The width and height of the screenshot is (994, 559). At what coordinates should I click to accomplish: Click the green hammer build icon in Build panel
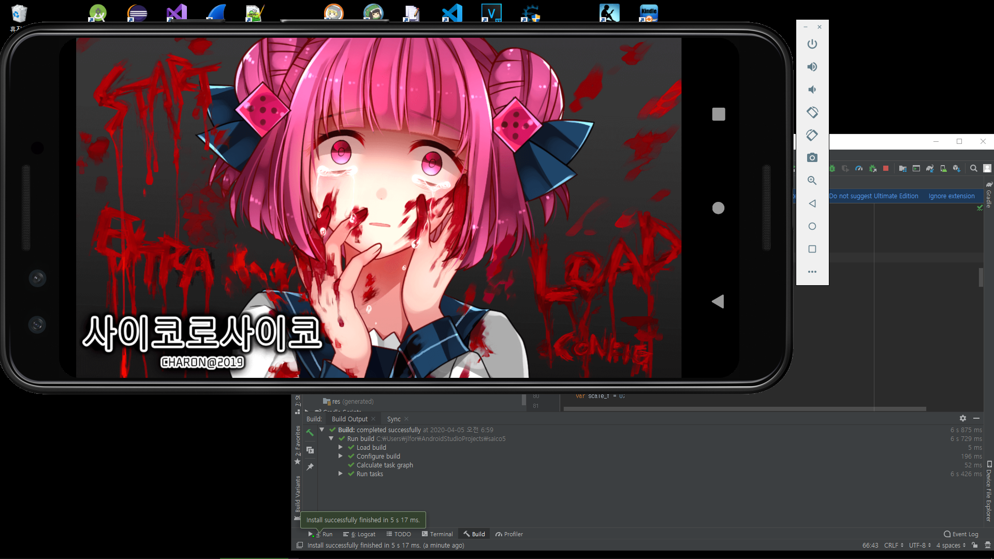pos(310,433)
